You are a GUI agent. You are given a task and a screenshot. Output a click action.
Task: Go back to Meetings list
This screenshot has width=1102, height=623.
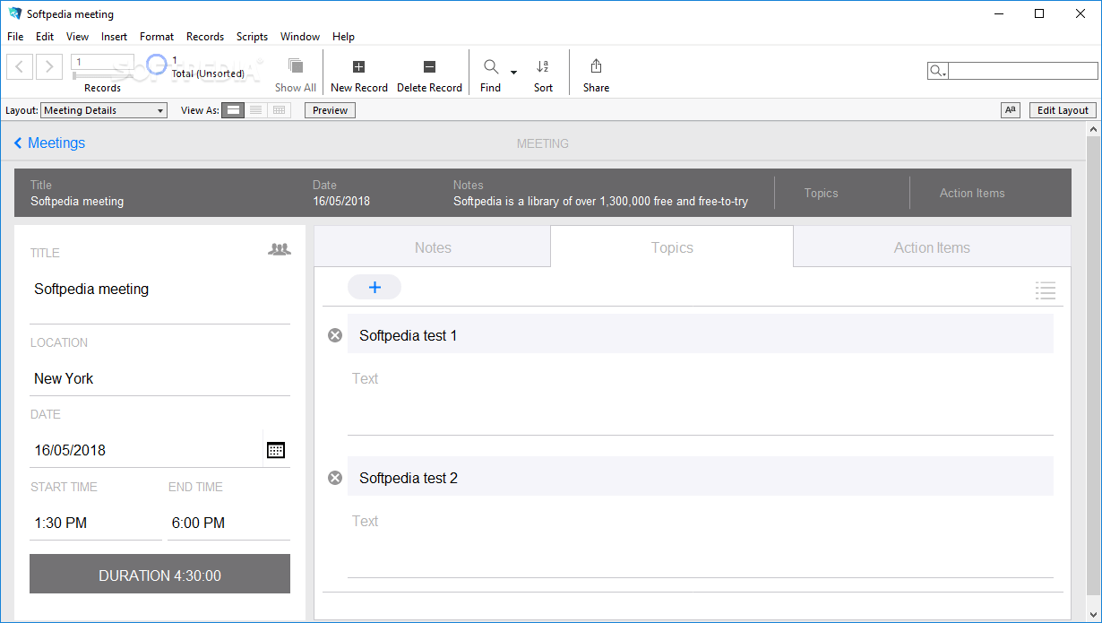49,143
